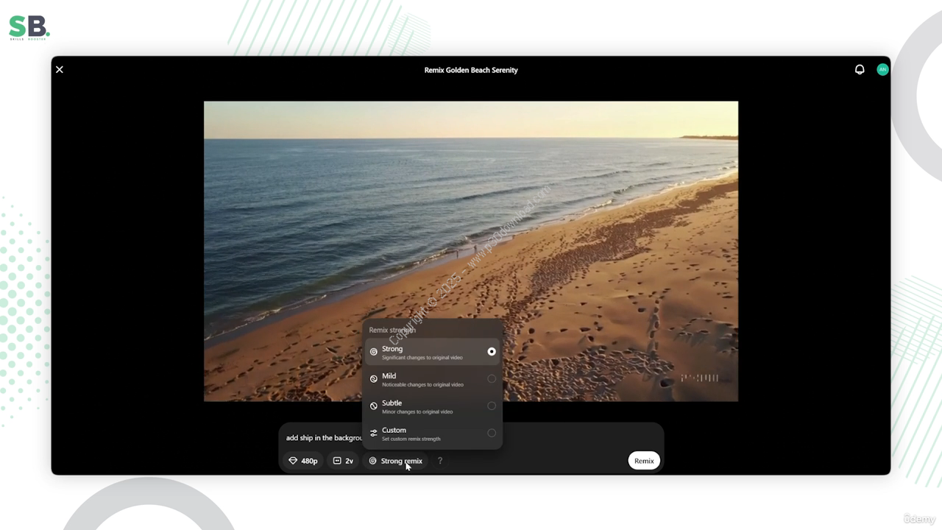Click the question mark help icon
Screen dimensions: 942x530
(x=440, y=461)
